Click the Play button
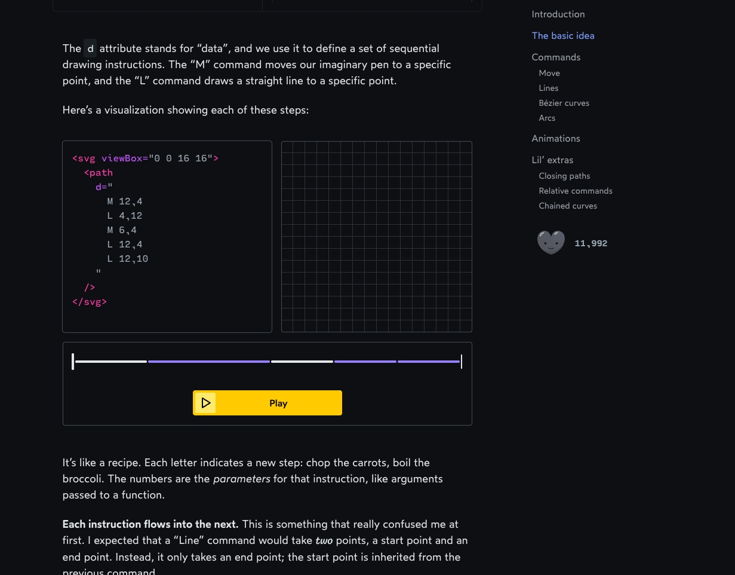The width and height of the screenshot is (735, 575). point(267,403)
